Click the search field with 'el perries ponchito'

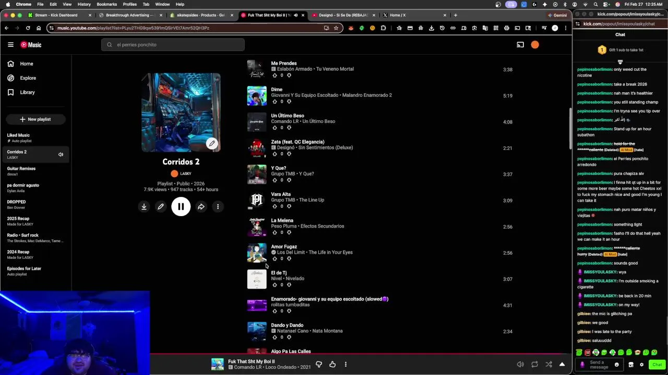tap(173, 45)
